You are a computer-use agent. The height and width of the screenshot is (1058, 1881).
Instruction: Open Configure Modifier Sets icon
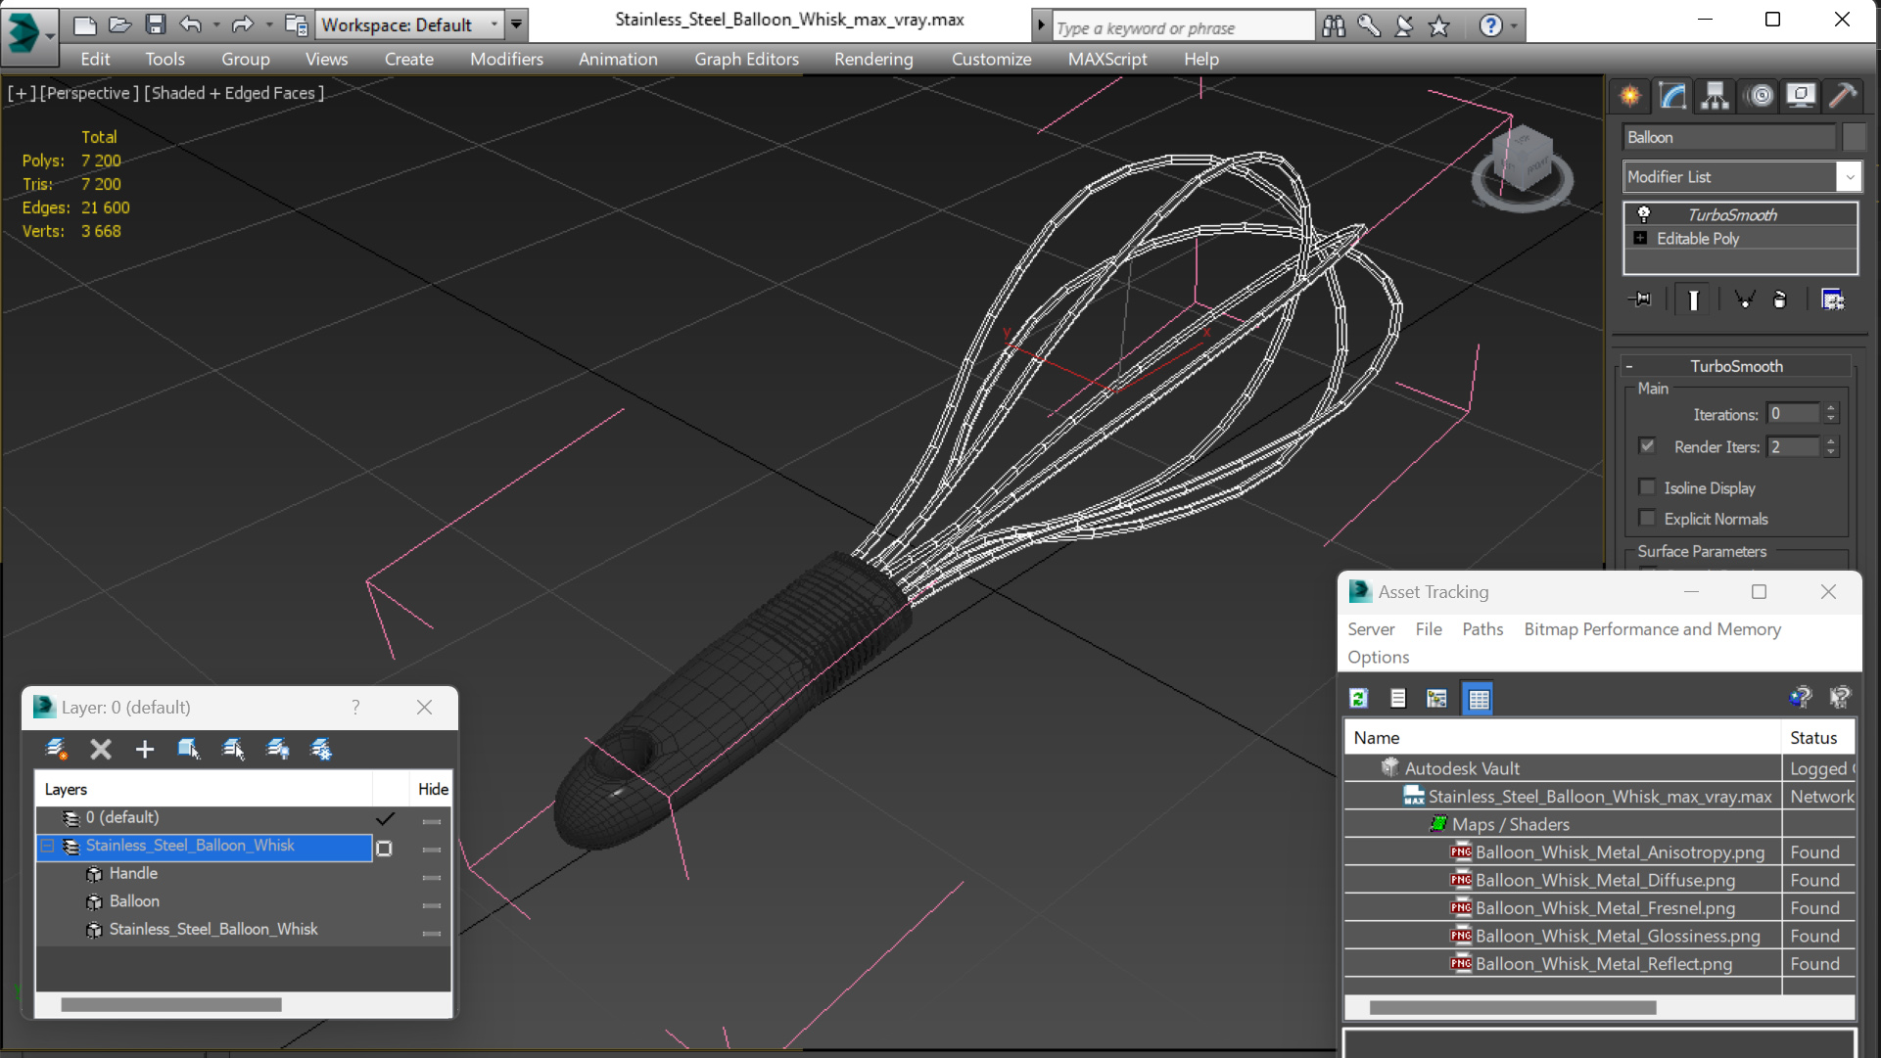click(x=1833, y=299)
